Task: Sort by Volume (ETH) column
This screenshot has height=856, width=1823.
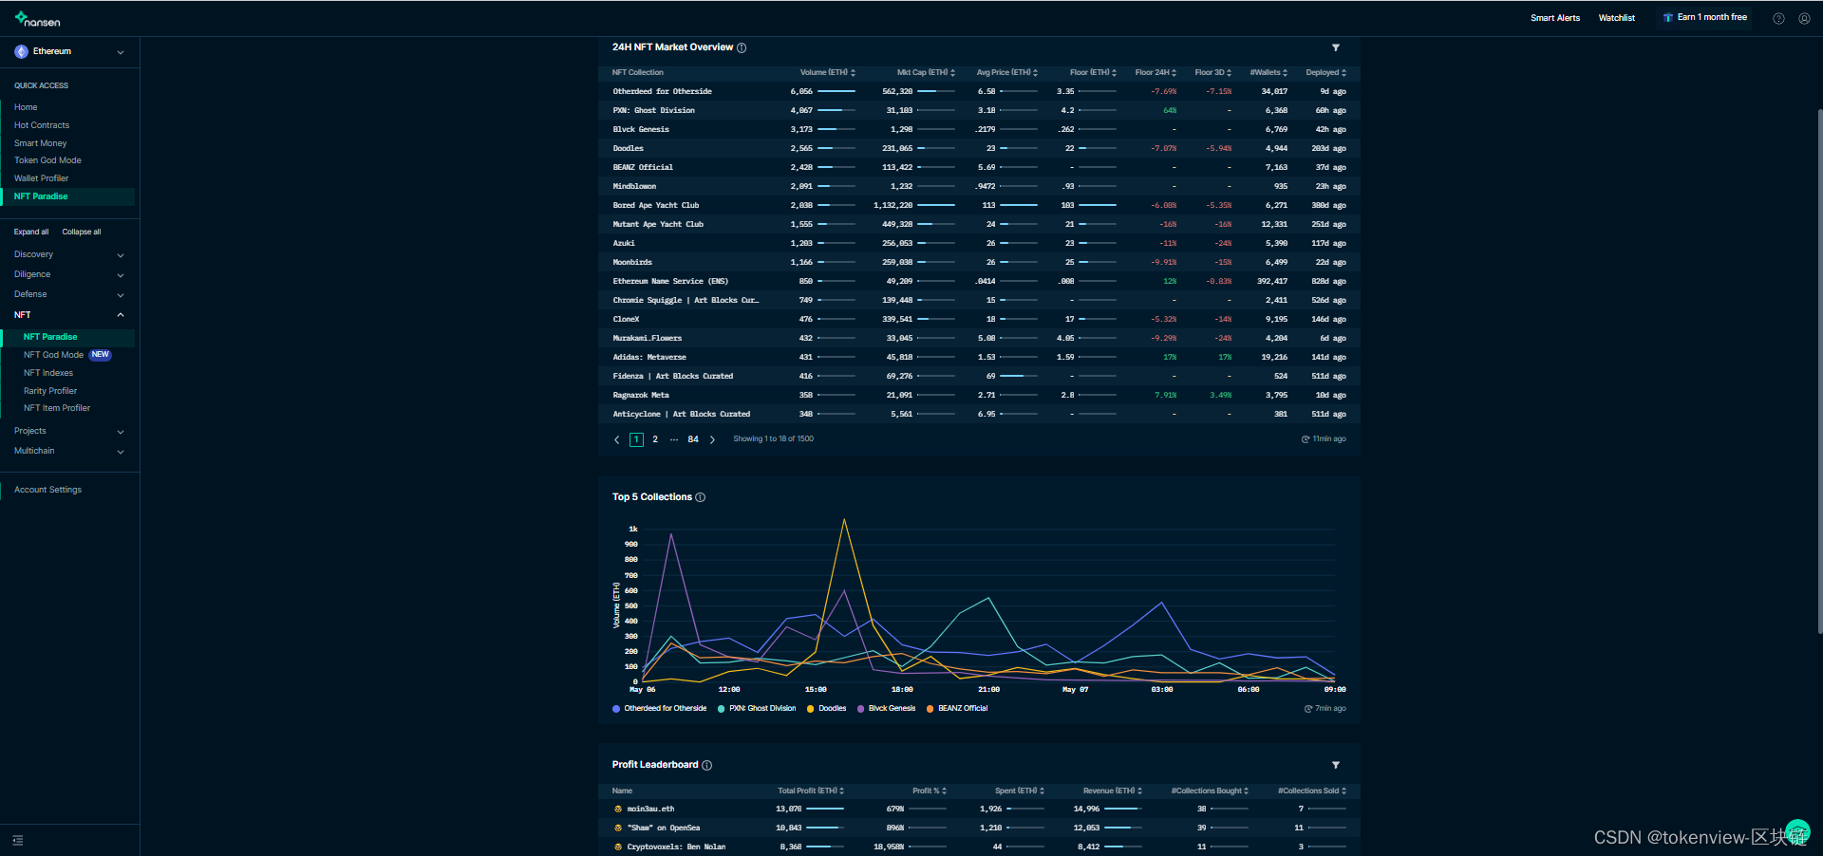Action: coord(828,72)
